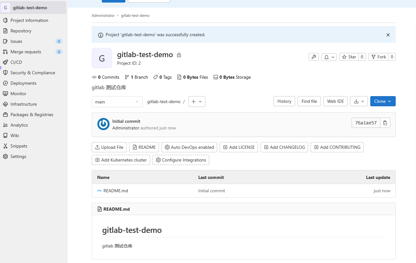This screenshot has width=416, height=263.
Task: Click commit hash 76a1ae57
Action: click(x=366, y=123)
